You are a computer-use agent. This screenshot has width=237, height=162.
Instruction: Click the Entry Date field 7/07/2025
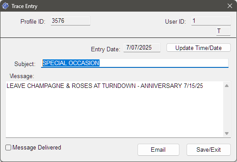pyautogui.click(x=142, y=48)
